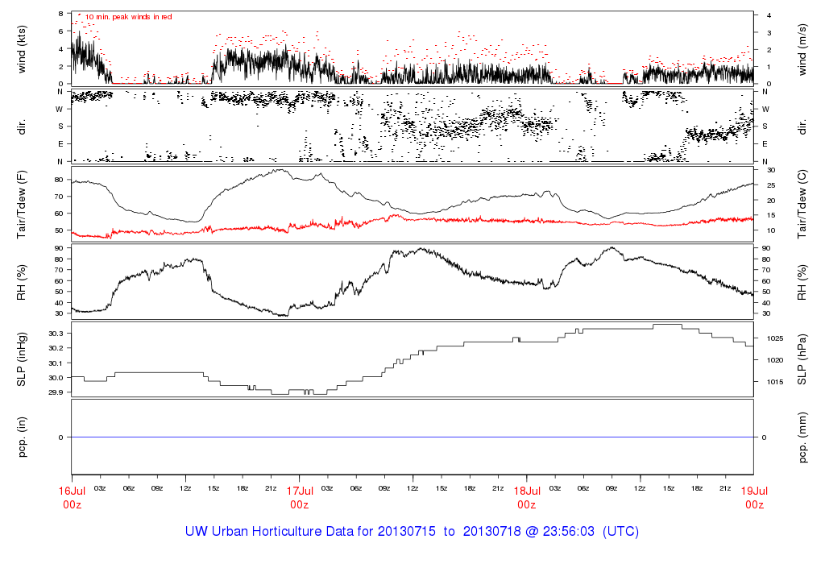Image resolution: width=825 pixels, height=564 pixels.
Task: Click the '3' tick on wind m/s axis
Action: (x=769, y=33)
